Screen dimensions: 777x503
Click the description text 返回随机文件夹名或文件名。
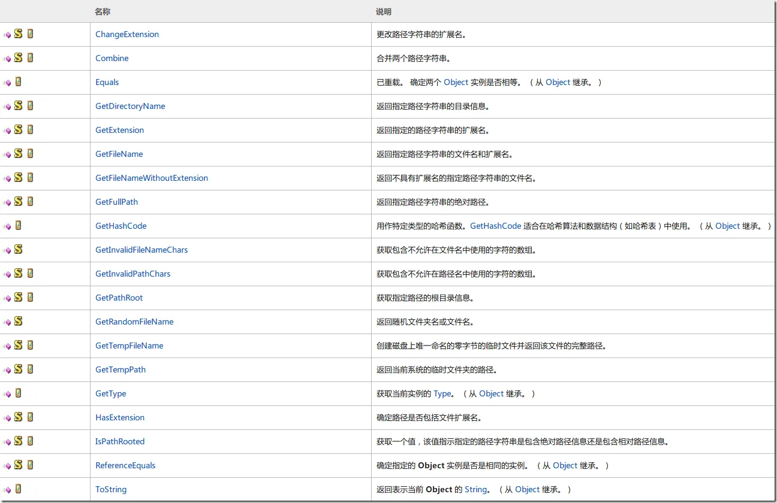(426, 322)
